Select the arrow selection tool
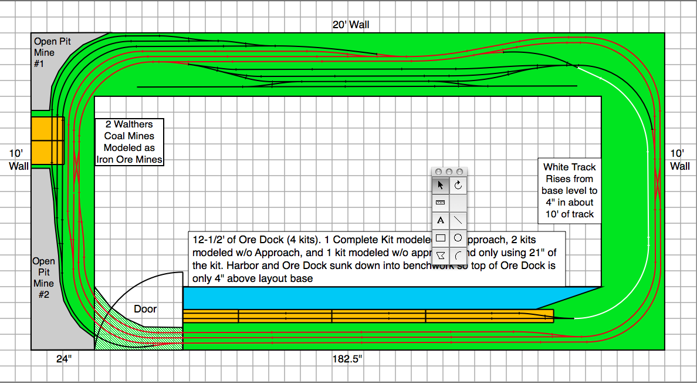Image resolution: width=697 pixels, height=383 pixels. tap(441, 186)
